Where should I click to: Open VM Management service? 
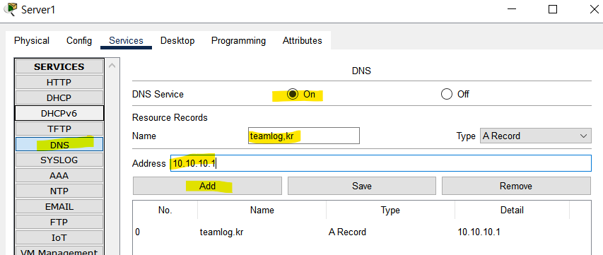(x=59, y=251)
